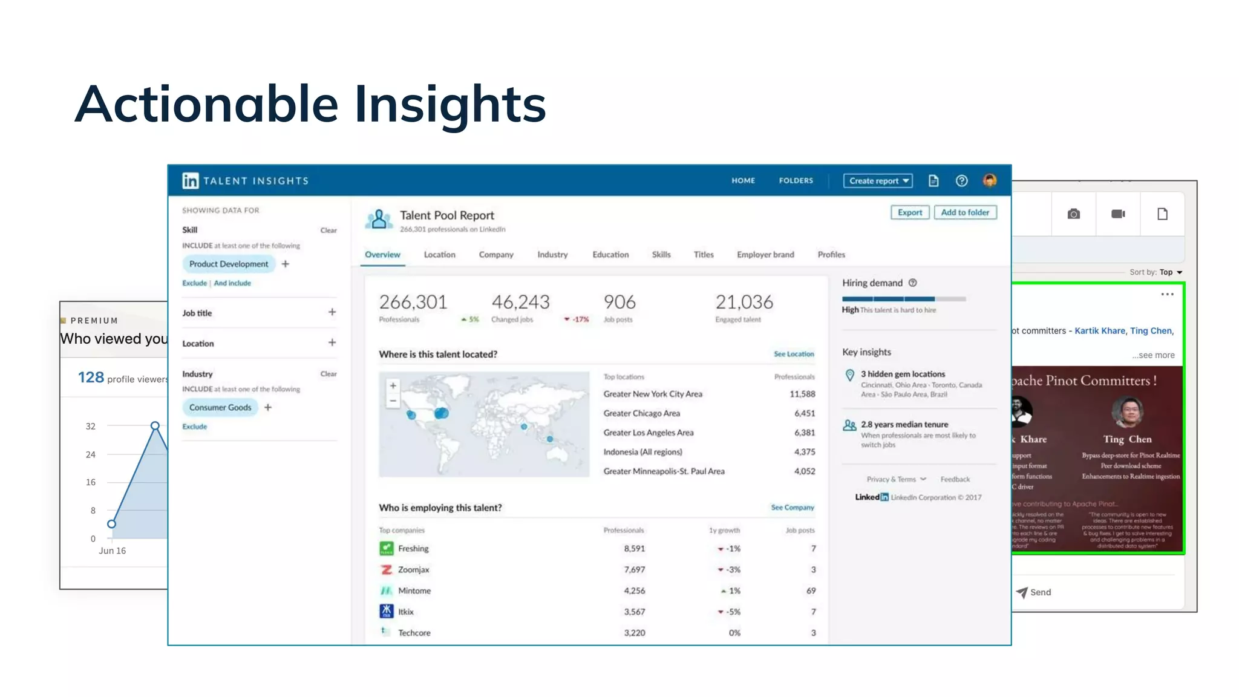Select the Overview tab
The width and height of the screenshot is (1239, 697).
click(x=382, y=255)
